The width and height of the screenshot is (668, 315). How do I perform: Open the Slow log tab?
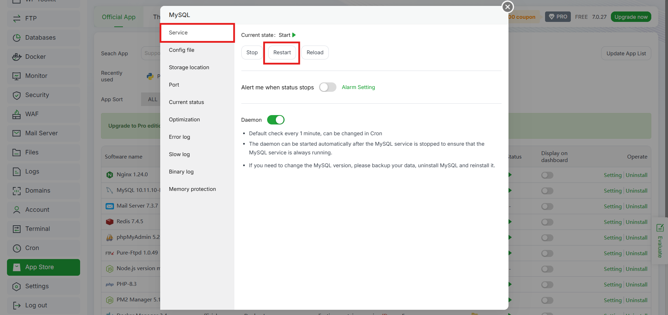pos(197,154)
